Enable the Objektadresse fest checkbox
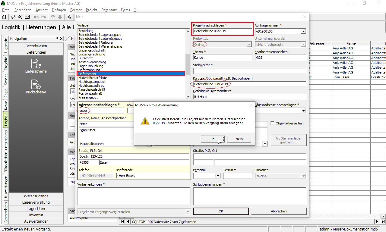This screenshot has height=232, width=386. [x=272, y=123]
